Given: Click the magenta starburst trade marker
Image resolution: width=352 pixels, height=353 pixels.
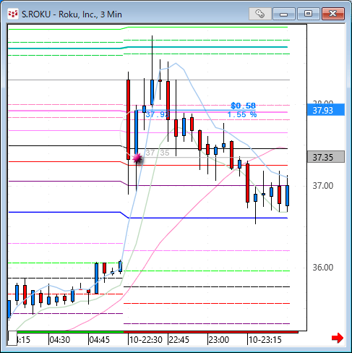Looking at the screenshot, I should point(137,158).
